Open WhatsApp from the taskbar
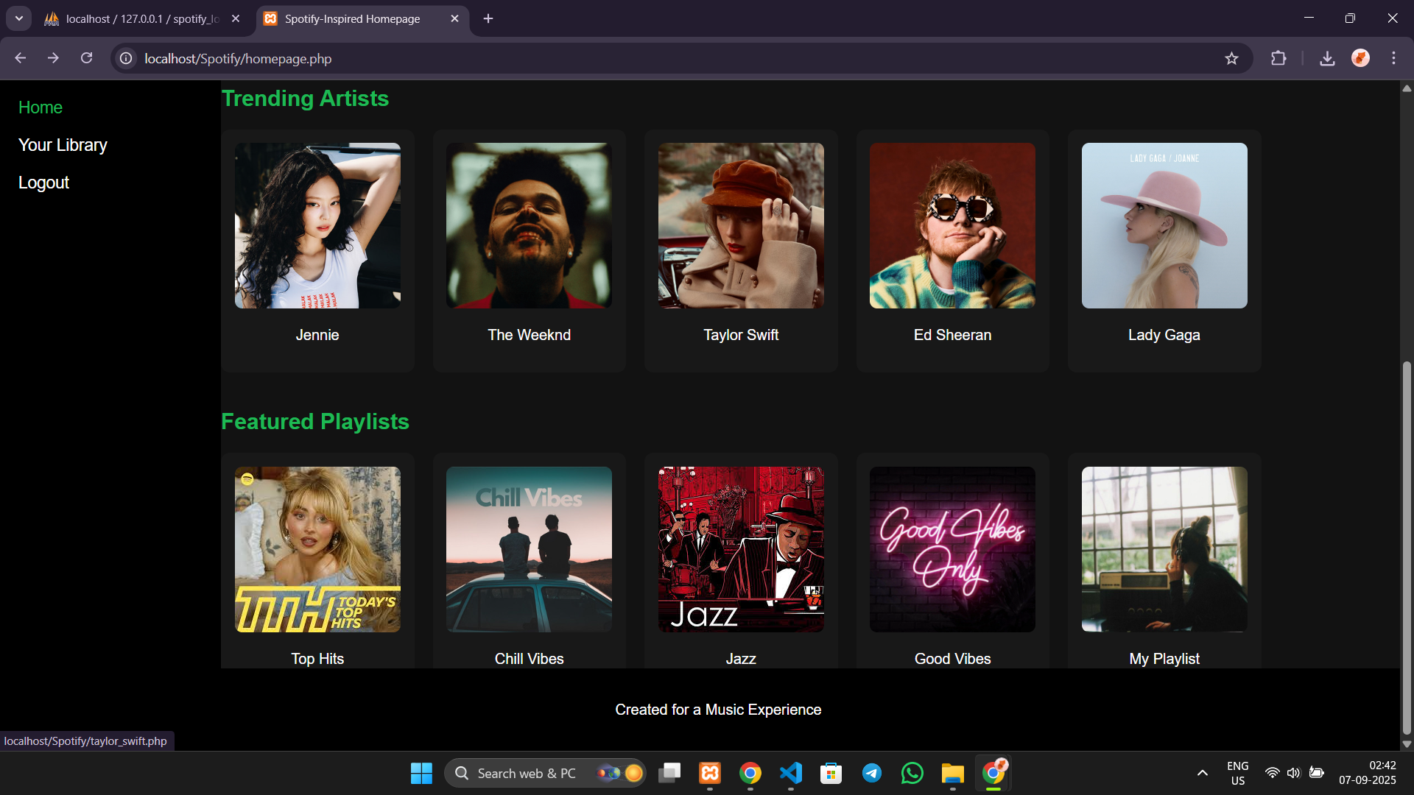This screenshot has width=1414, height=795. click(912, 773)
